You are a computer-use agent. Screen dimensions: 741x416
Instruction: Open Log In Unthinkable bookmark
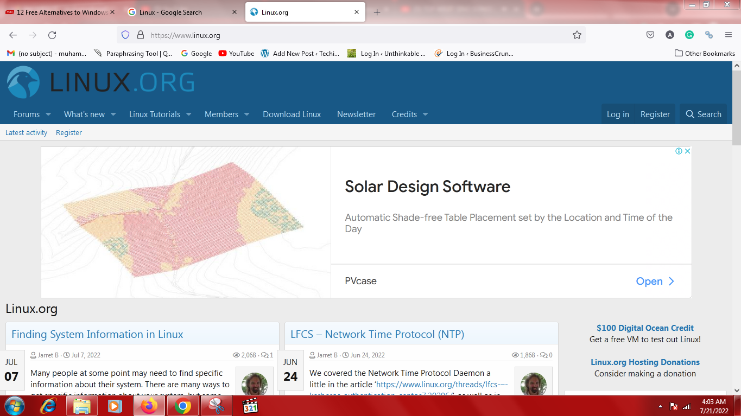[x=387, y=54]
